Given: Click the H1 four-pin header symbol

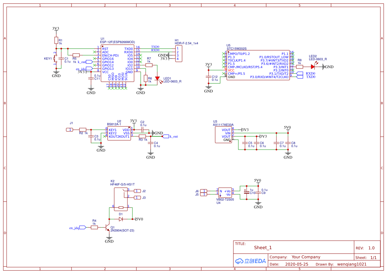Looking at the screenshot, I should tap(179, 54).
